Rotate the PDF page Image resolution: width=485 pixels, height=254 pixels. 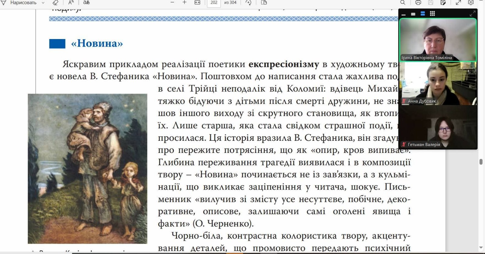coord(249,3)
